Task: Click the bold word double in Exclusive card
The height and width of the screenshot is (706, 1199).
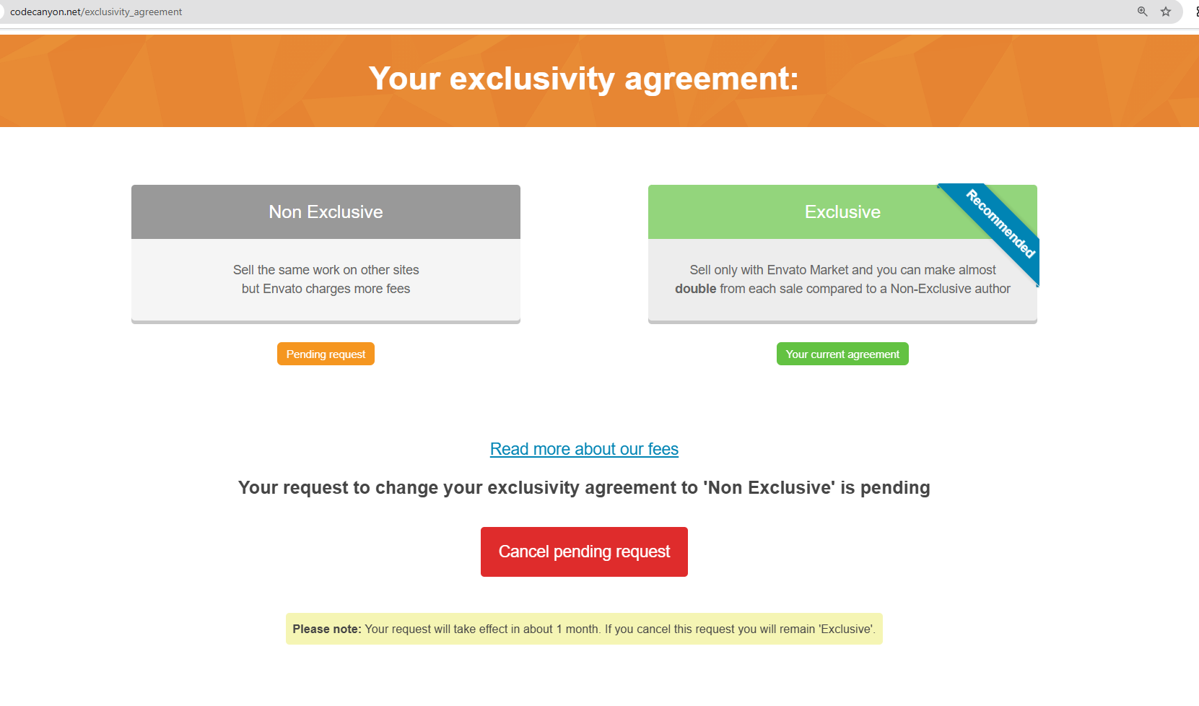Action: coord(695,289)
